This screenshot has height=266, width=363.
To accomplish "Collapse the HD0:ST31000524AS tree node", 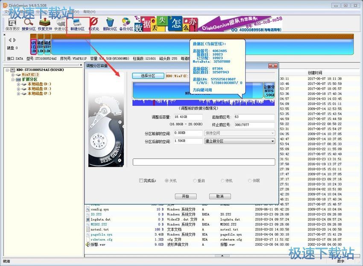I will [7, 70].
